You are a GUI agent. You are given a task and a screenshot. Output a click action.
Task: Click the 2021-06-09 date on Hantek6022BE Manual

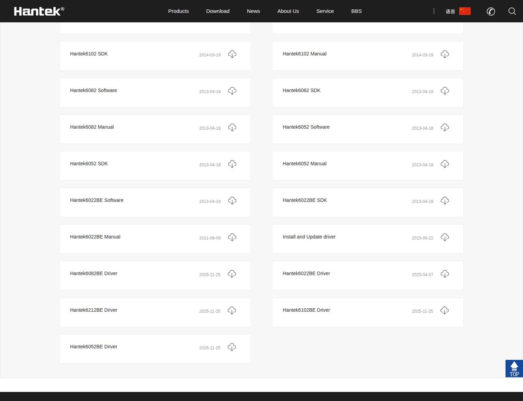tap(210, 238)
